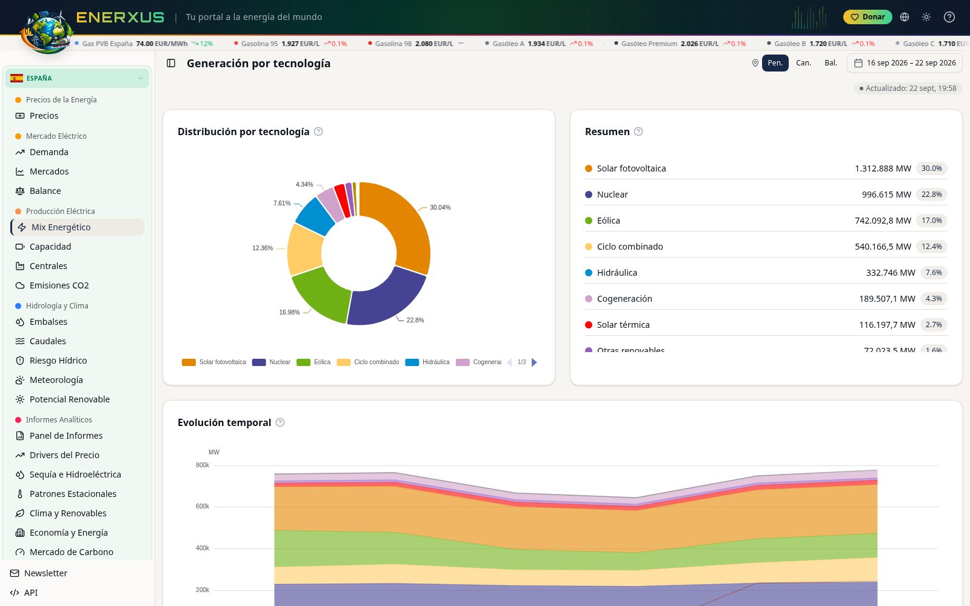Open the help icon in the top bar
Viewport: 970px width, 606px height.
tap(949, 17)
